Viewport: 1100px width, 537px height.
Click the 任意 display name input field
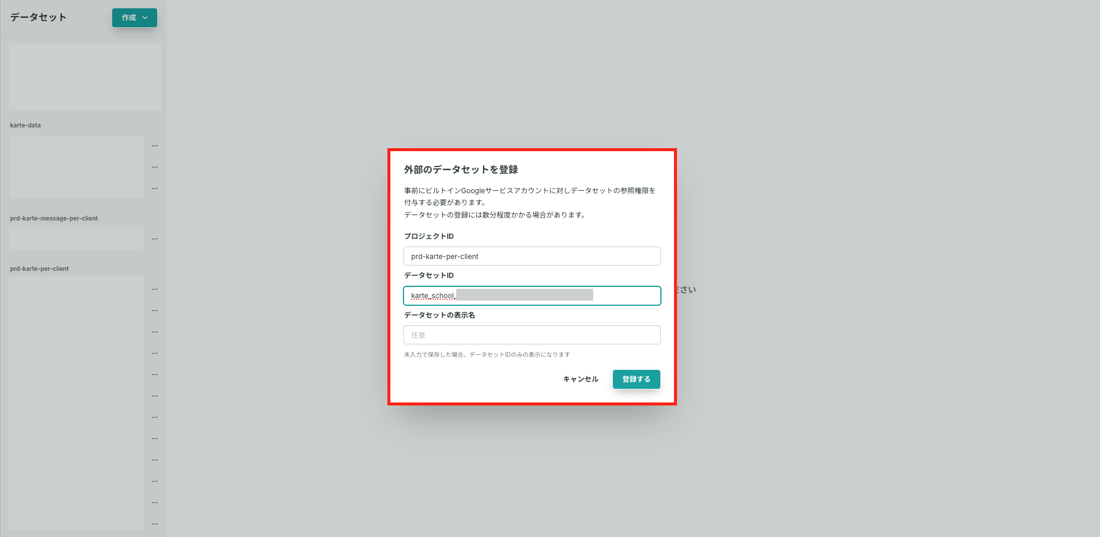[532, 335]
